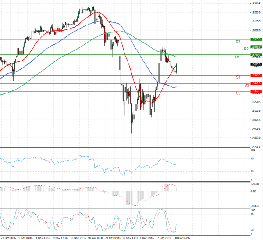Select the green 15929.3 price tag
Viewport: 263px width, 240px height.
click(256, 39)
